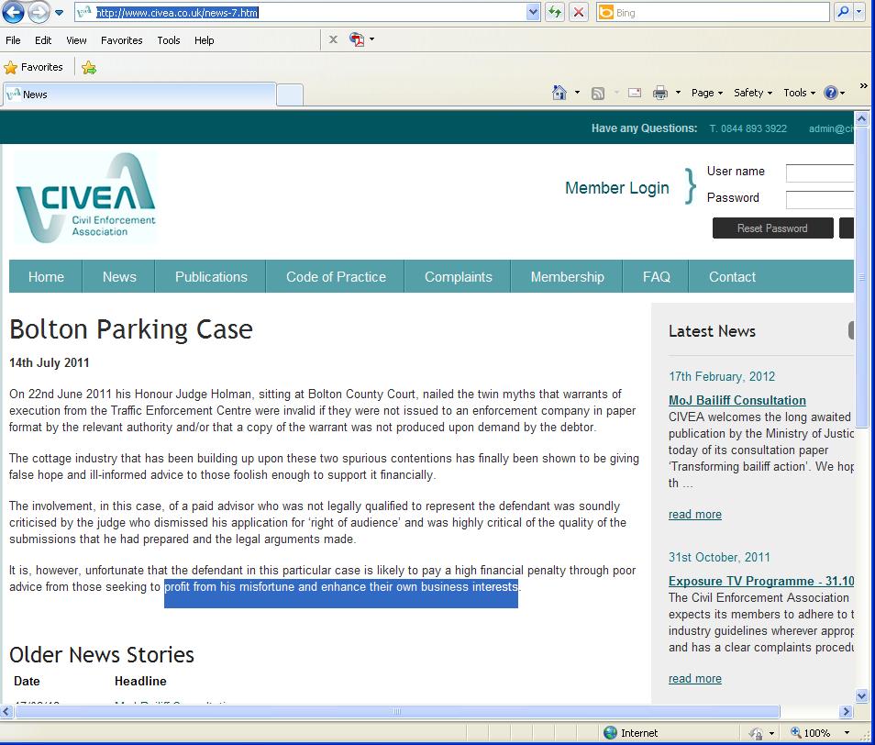Viewport: 875px width, 745px height.
Task: Click the RSS feeds icon
Action: pyautogui.click(x=598, y=94)
